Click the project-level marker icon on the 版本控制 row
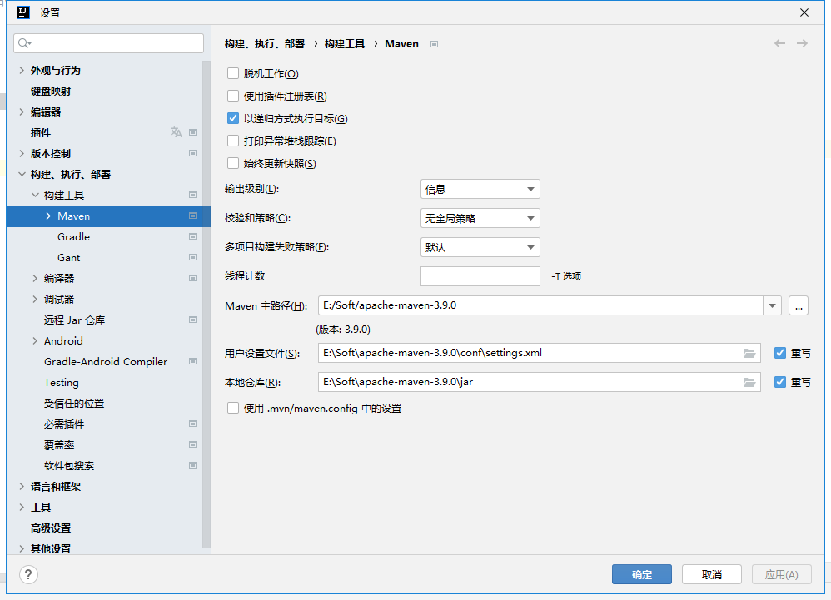Image resolution: width=831 pixels, height=600 pixels. (193, 154)
